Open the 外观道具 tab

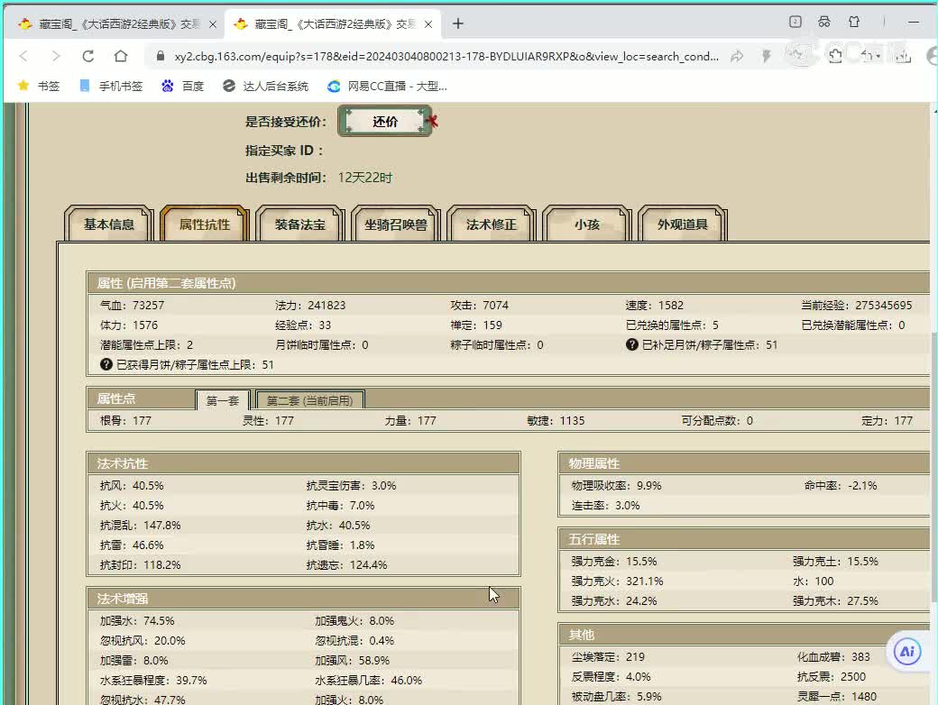click(683, 224)
